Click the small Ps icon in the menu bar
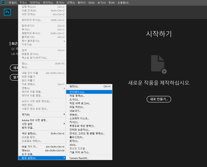The width and height of the screenshot is (207, 167). coord(3,2)
